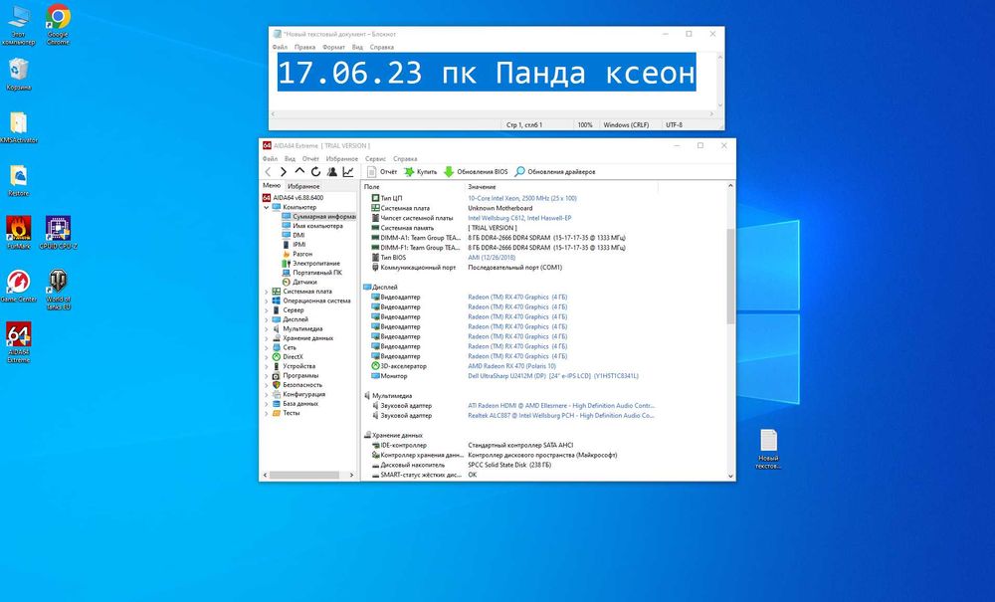Select the Game Center desktop icon
995x602 pixels.
coord(18,286)
